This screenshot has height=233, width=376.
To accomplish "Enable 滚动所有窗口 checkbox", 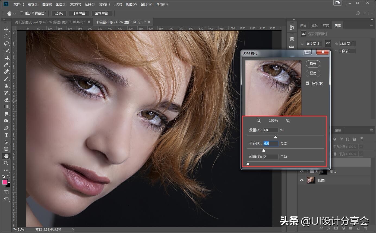I will click(x=22, y=13).
